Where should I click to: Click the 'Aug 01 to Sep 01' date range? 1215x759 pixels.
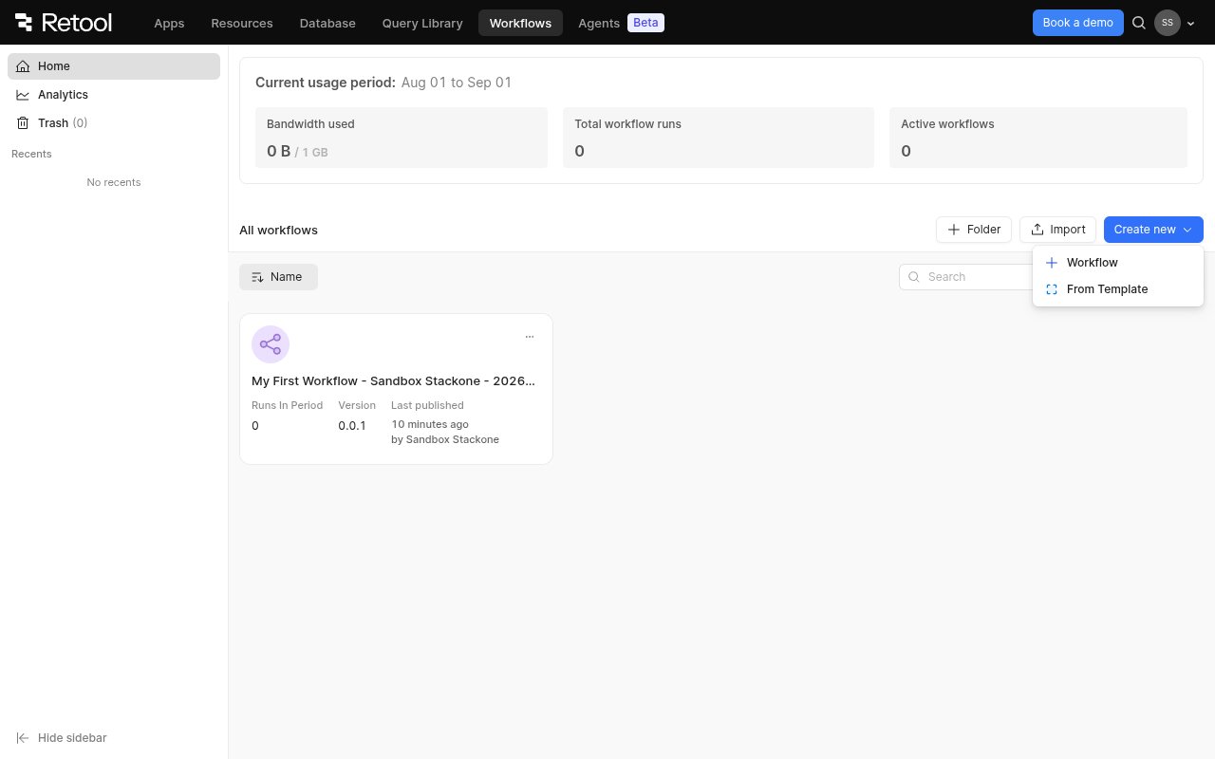pos(457,83)
